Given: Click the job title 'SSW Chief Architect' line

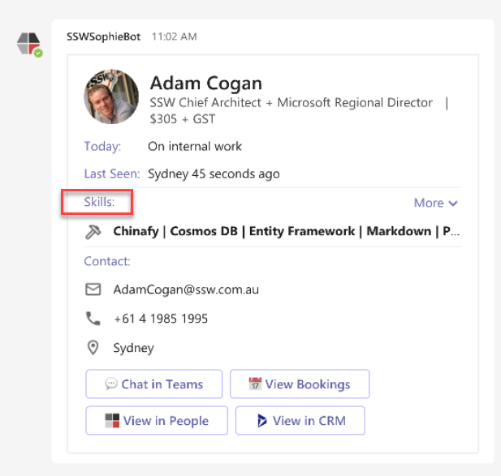Looking at the screenshot, I should click(x=291, y=103).
